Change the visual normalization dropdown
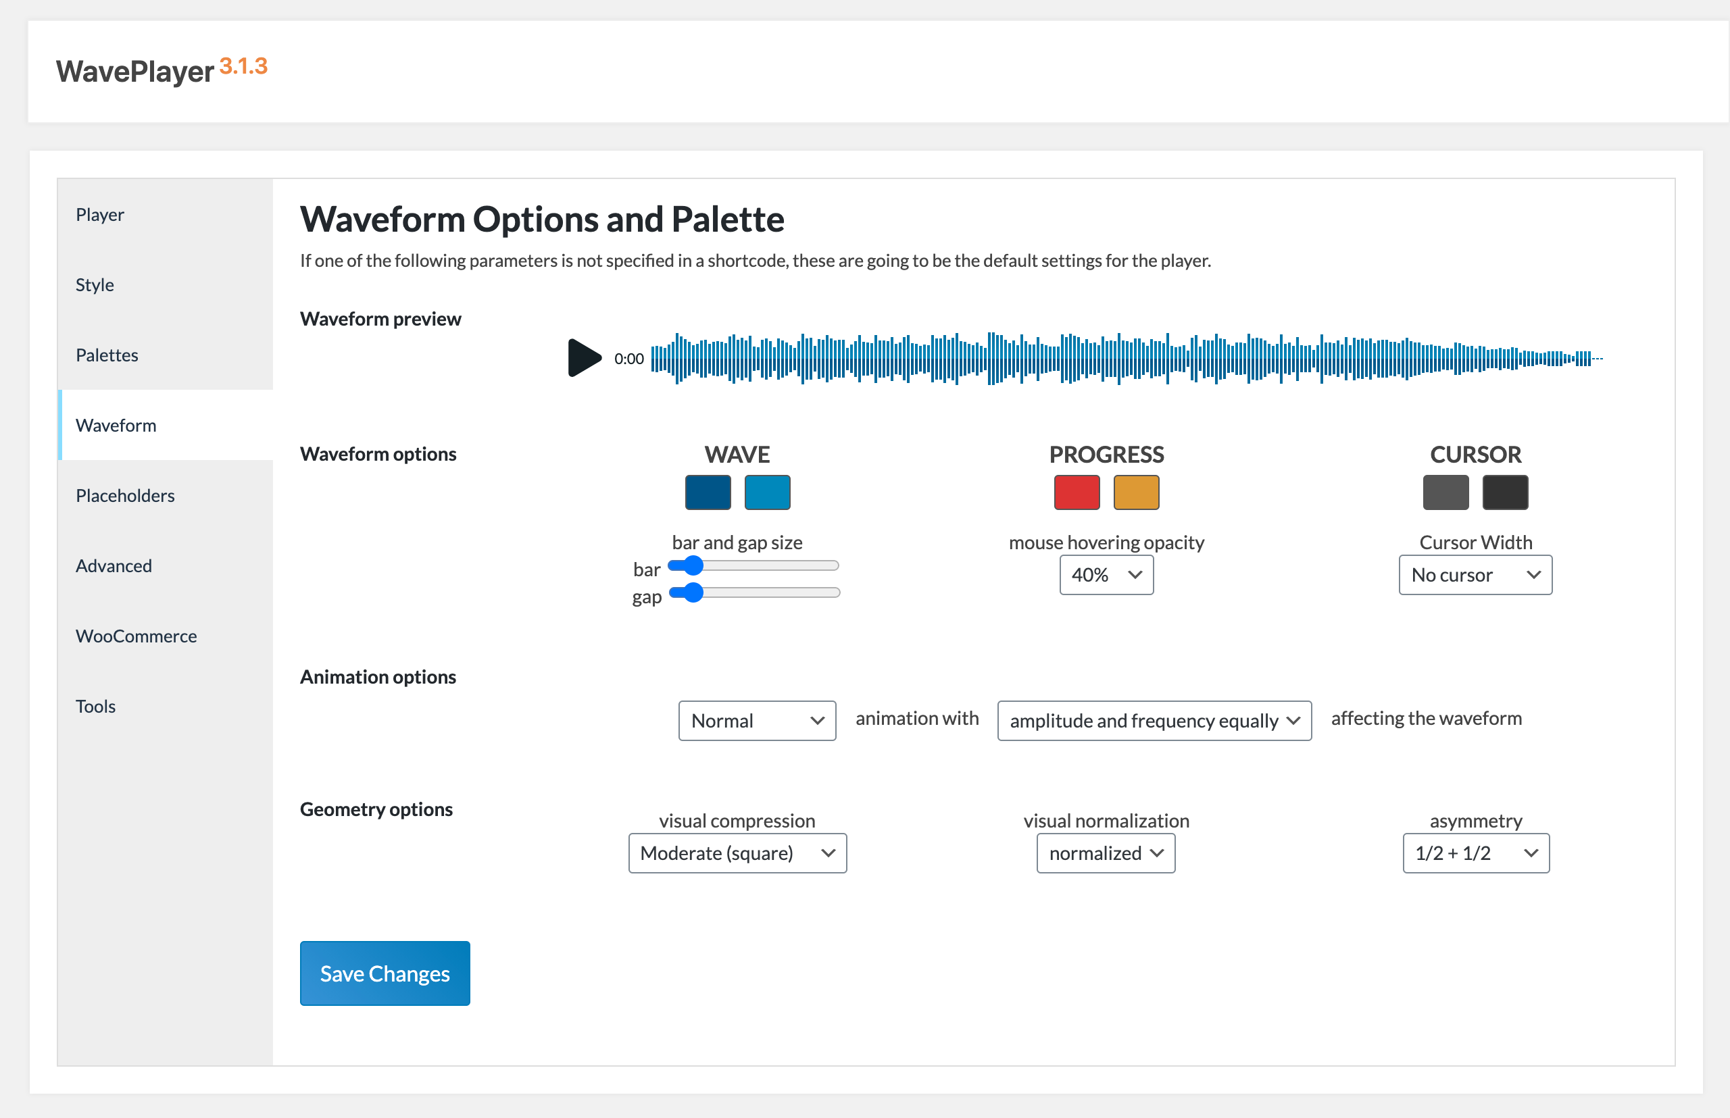The width and height of the screenshot is (1730, 1118). (1106, 853)
